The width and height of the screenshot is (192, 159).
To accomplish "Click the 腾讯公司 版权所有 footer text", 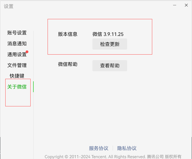I will [164, 156].
